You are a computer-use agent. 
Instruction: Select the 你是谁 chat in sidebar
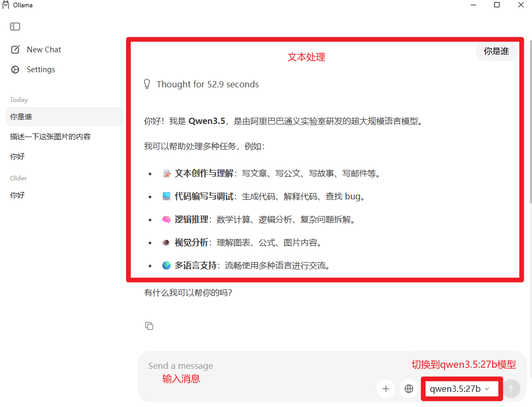[64, 117]
